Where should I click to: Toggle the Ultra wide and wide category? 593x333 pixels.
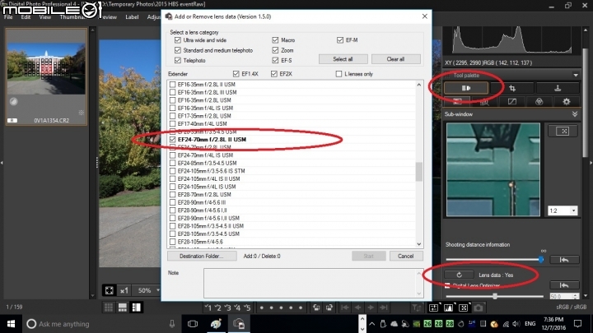(x=178, y=40)
